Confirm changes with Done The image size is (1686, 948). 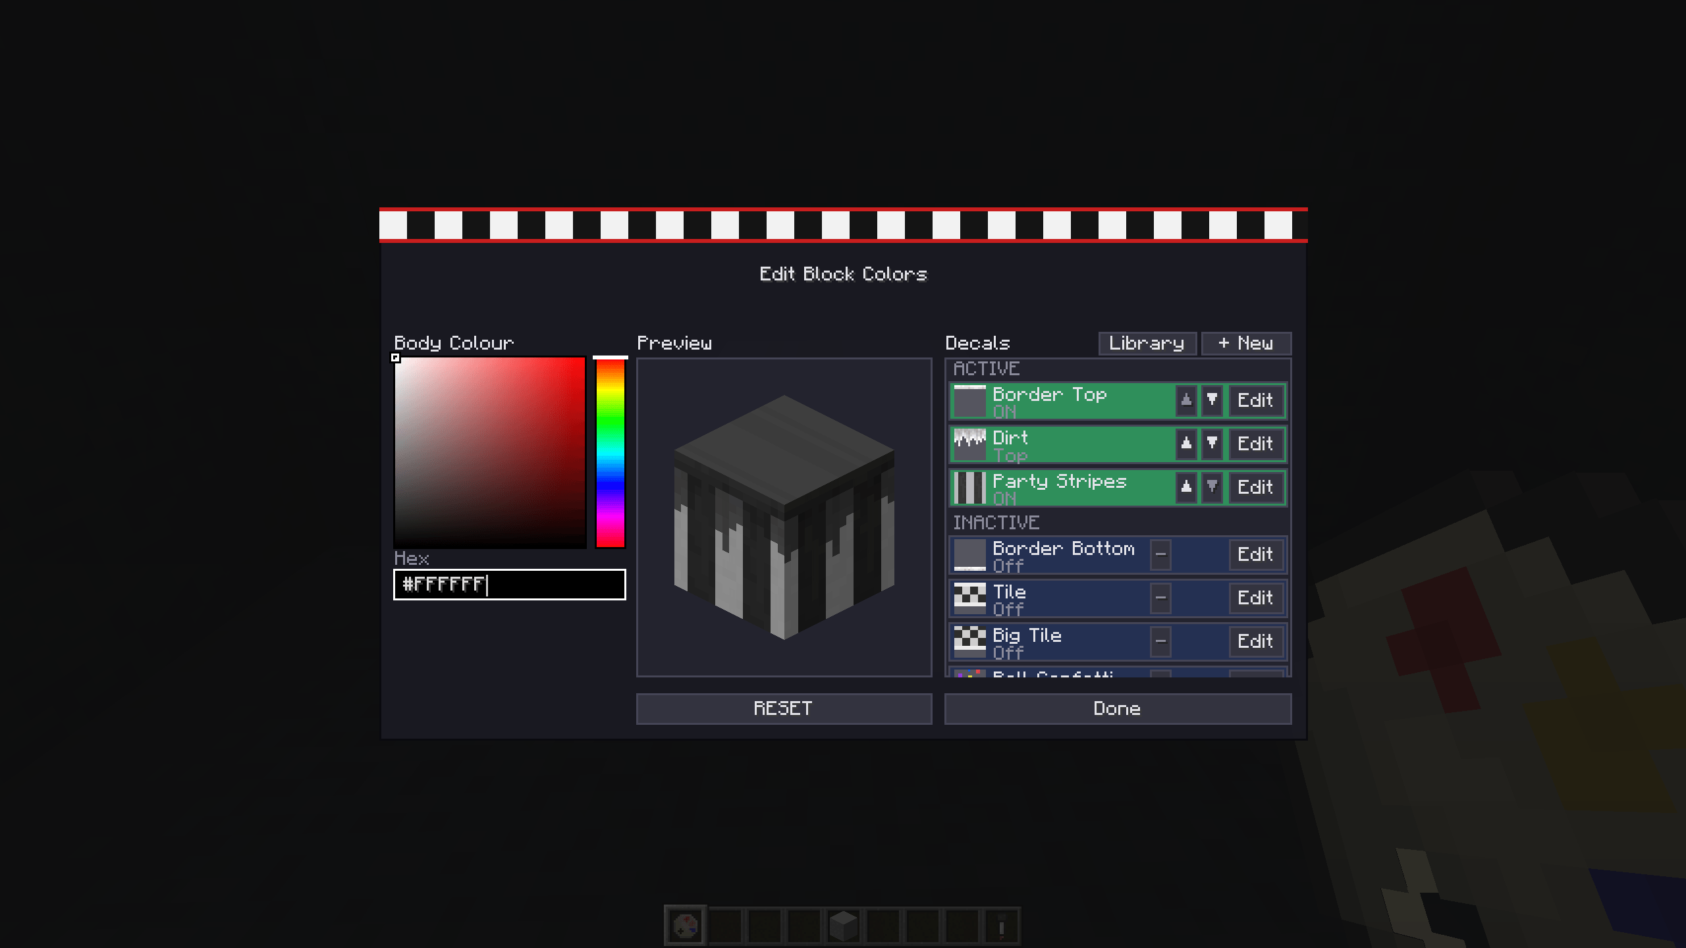[x=1118, y=708]
